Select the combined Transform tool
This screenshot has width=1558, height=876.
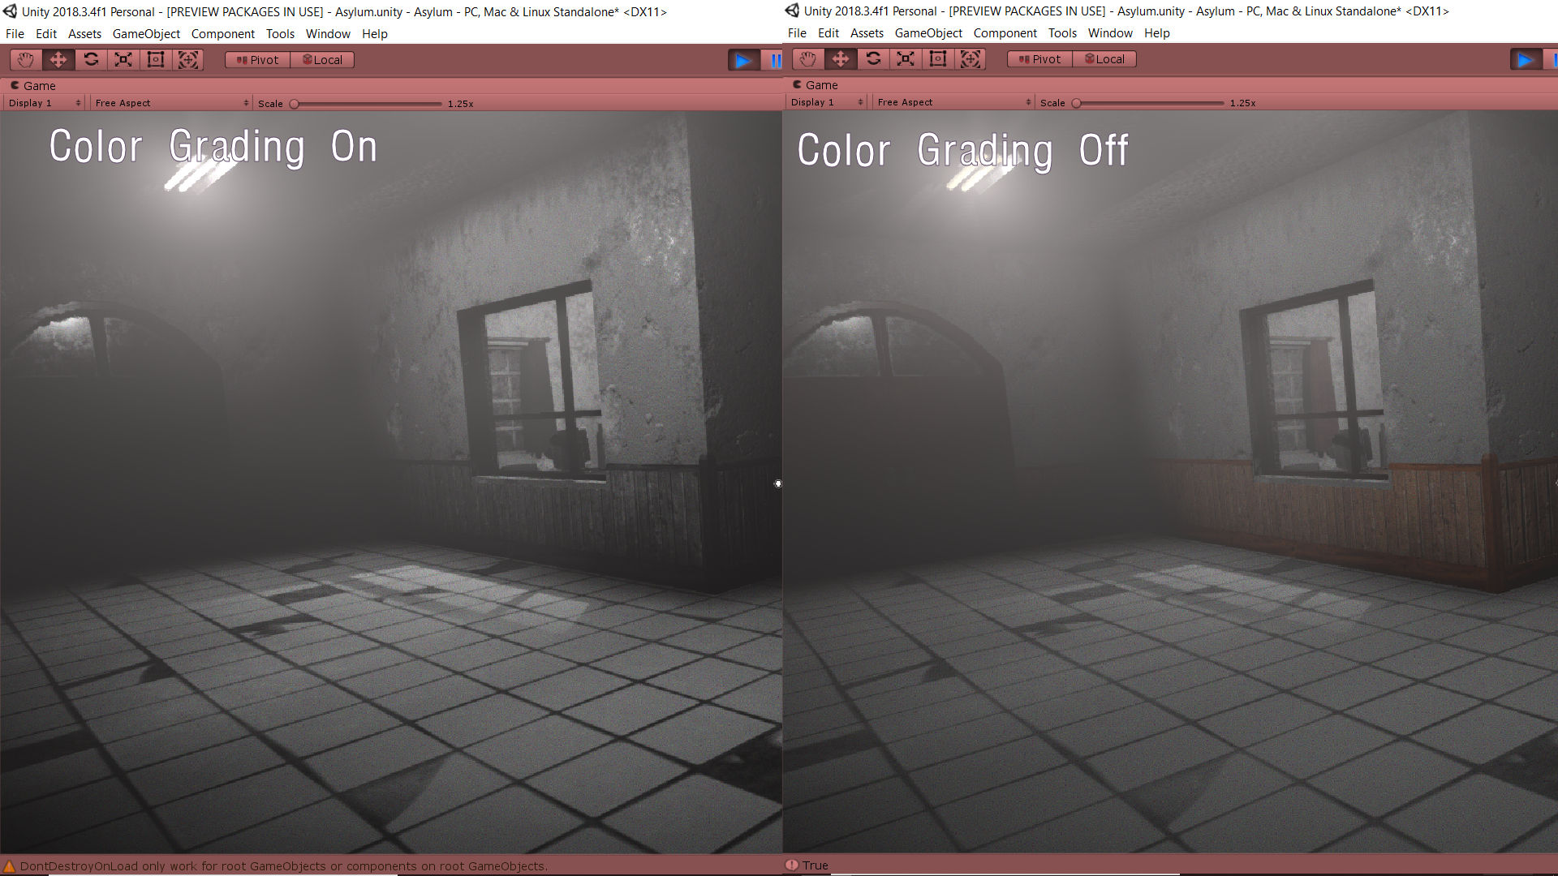pyautogui.click(x=188, y=59)
